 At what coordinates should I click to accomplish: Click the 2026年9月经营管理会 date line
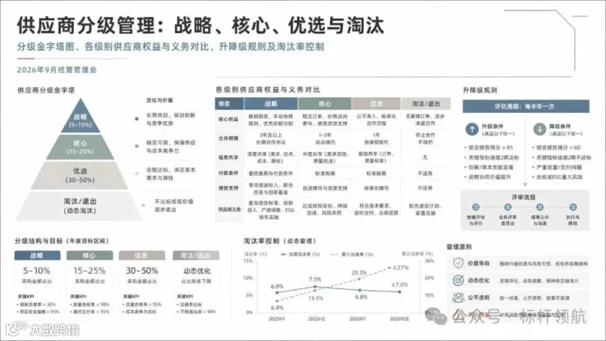[57, 70]
